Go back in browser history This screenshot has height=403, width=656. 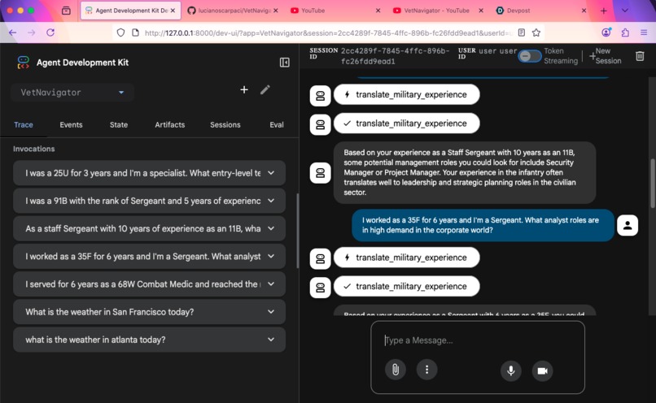(12, 32)
